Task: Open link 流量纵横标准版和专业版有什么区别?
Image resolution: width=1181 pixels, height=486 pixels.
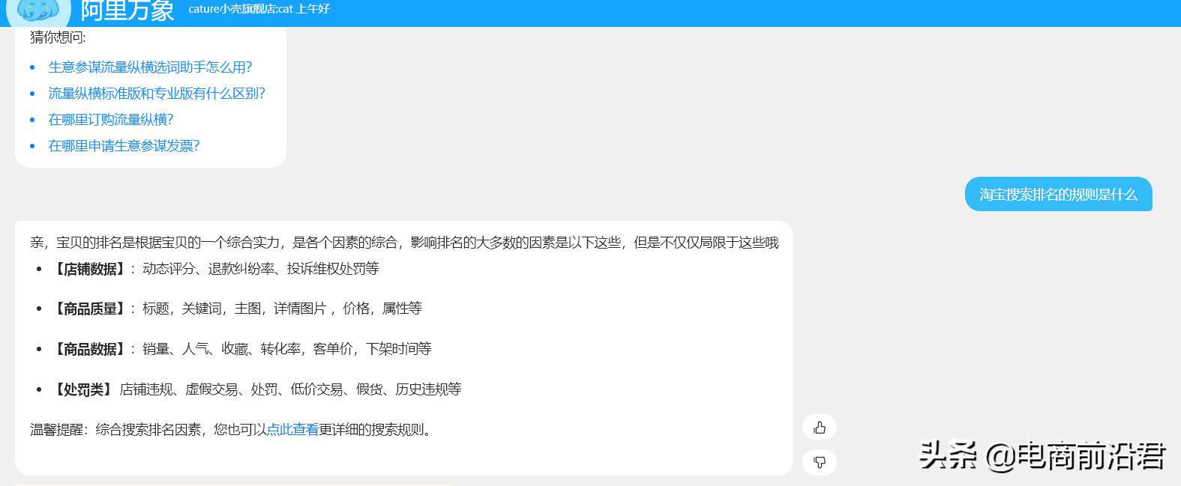Action: pyautogui.click(x=157, y=94)
